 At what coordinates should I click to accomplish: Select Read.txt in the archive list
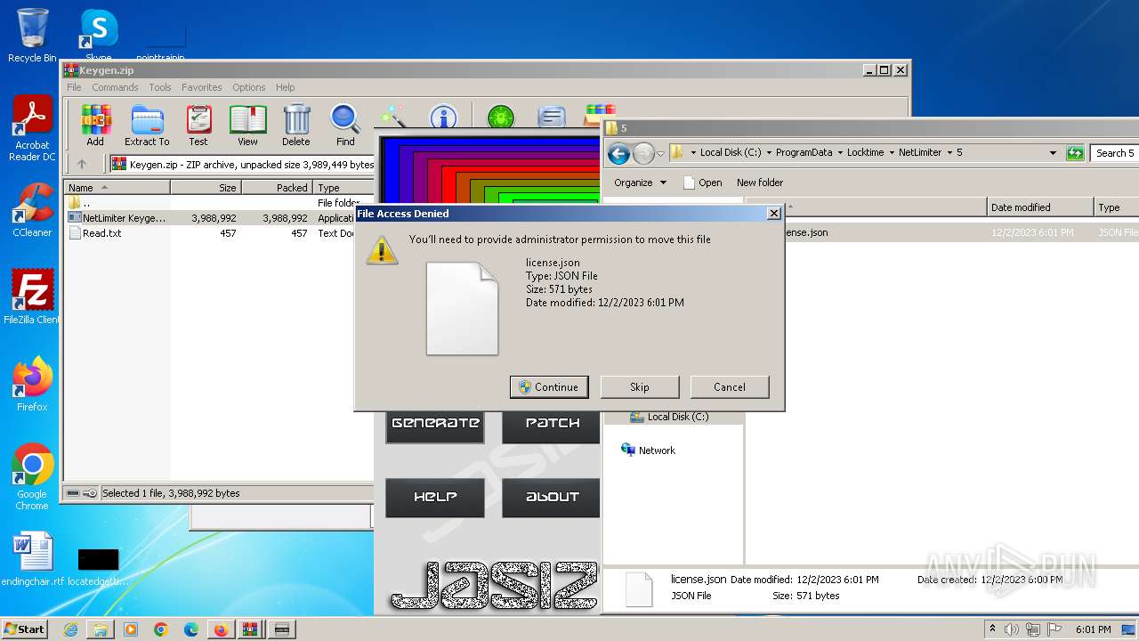click(x=219, y=233)
